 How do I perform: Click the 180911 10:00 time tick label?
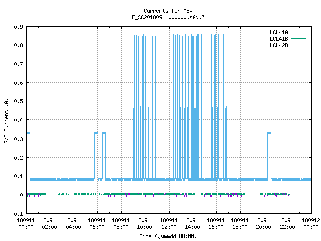coord(144,224)
